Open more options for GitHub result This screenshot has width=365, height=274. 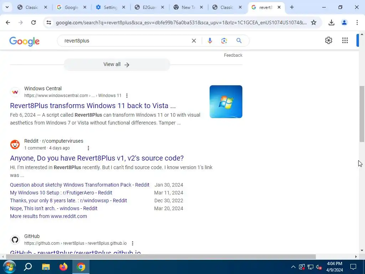tap(133, 243)
